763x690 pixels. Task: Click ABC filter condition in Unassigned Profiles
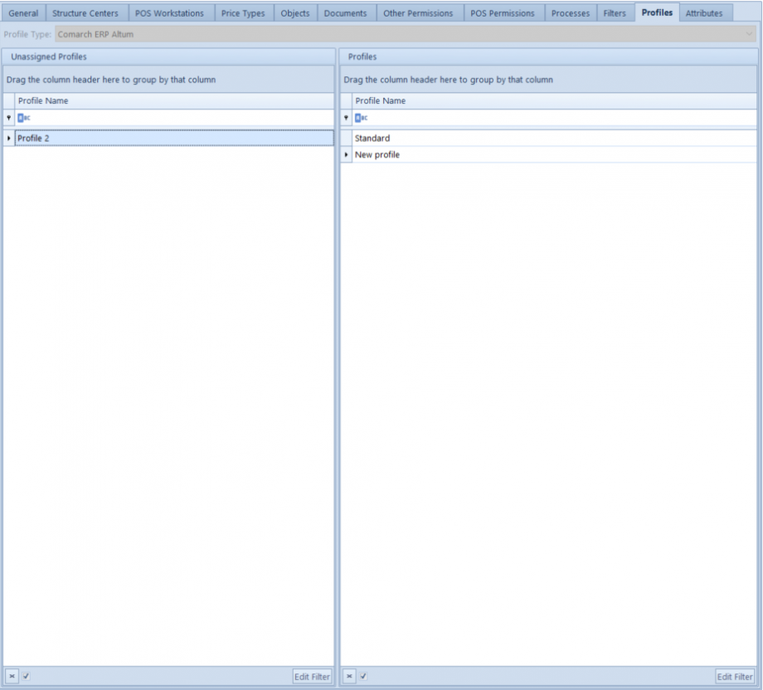24,118
